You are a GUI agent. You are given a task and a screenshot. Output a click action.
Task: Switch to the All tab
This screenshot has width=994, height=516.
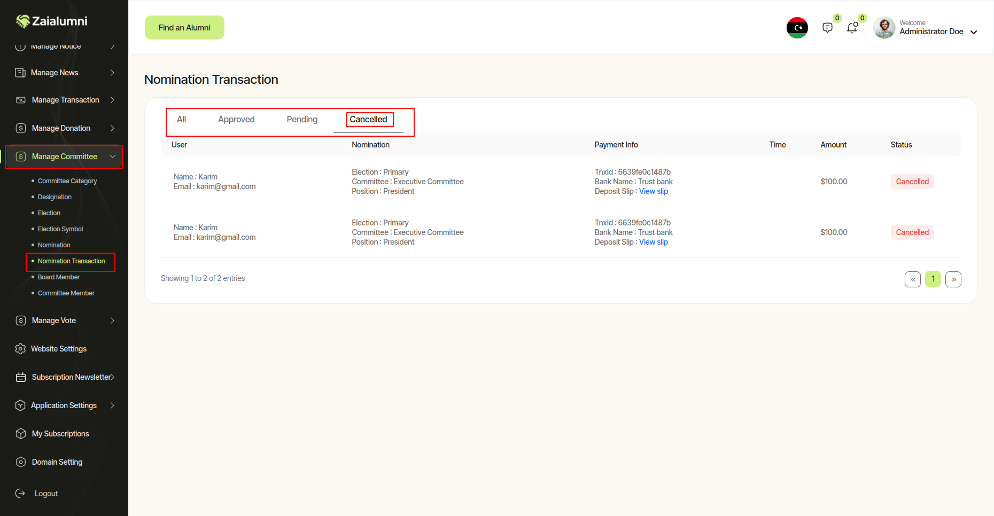pyautogui.click(x=182, y=120)
